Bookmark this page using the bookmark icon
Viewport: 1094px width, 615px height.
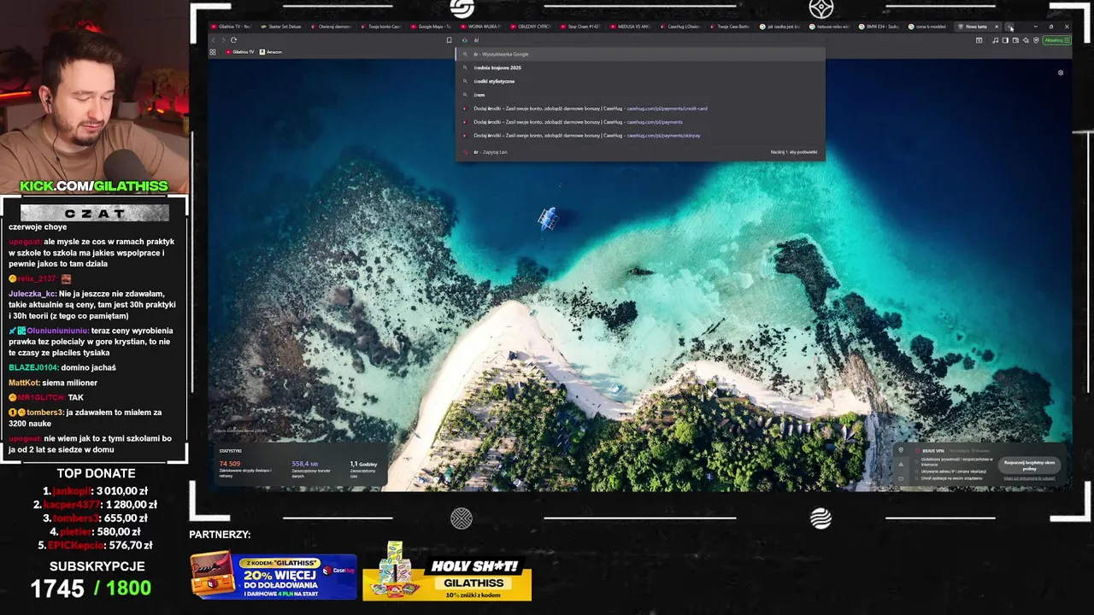(449, 40)
